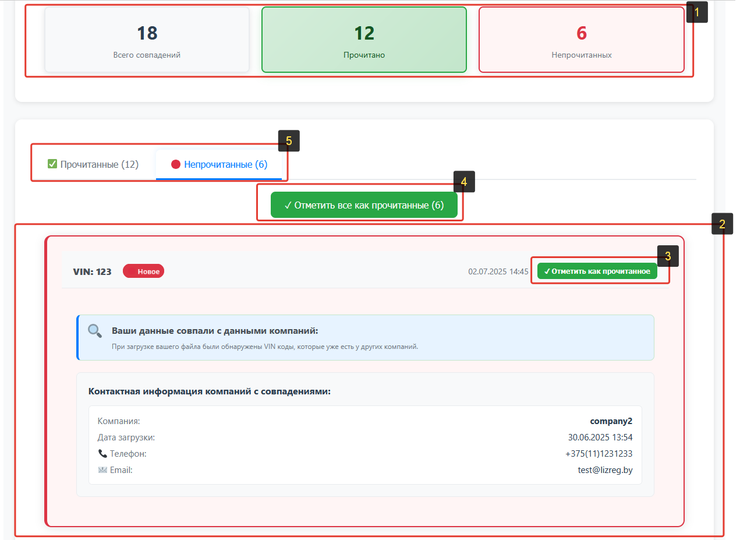Open the green Прочитано card showing 12

click(x=364, y=40)
